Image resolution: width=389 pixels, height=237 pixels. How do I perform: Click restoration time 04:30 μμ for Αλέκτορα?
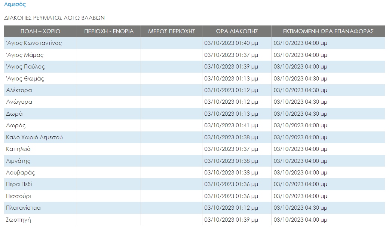click(300, 90)
